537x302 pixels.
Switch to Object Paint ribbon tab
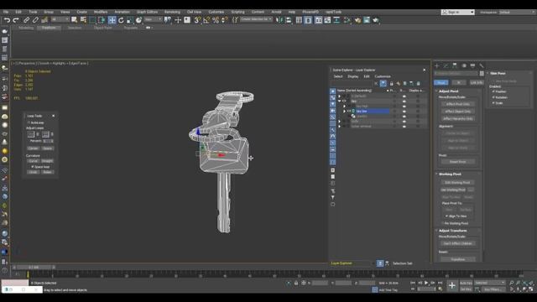pyautogui.click(x=102, y=28)
